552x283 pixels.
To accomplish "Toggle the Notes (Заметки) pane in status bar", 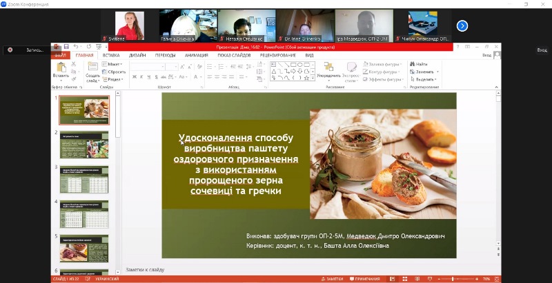I will (x=332, y=279).
